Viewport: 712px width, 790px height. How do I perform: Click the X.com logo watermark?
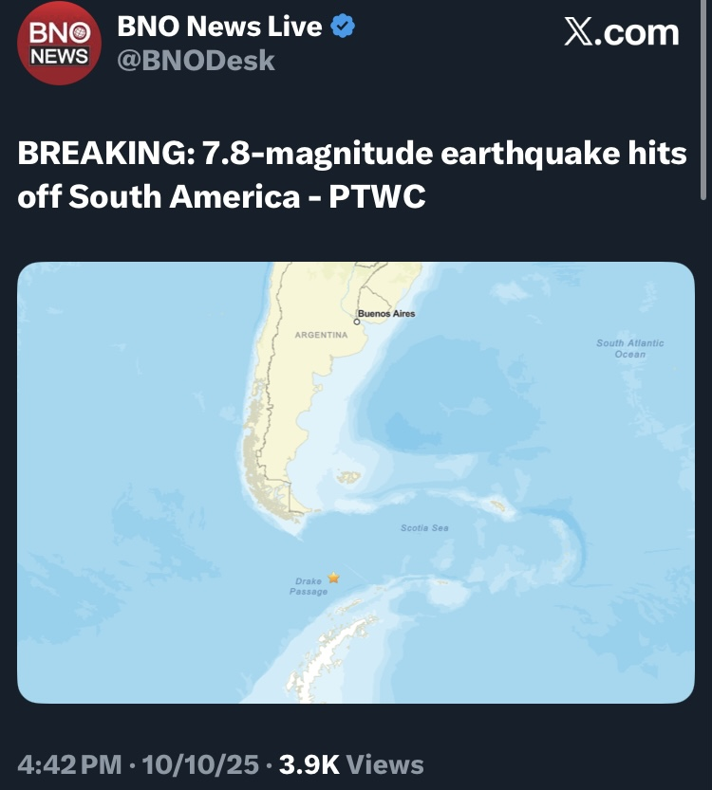pyautogui.click(x=622, y=33)
